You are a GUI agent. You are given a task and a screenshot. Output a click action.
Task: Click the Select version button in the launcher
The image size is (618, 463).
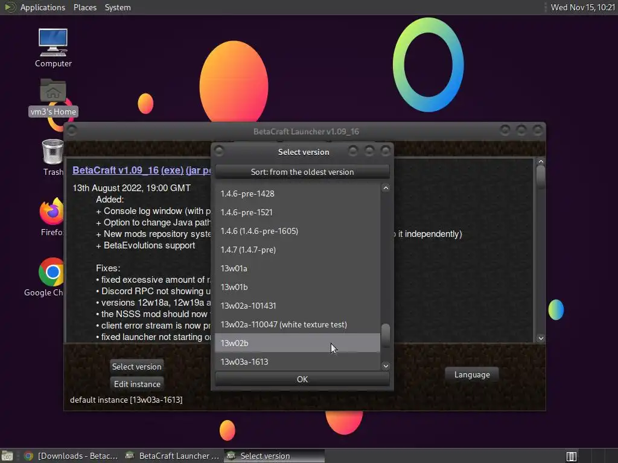click(x=137, y=367)
